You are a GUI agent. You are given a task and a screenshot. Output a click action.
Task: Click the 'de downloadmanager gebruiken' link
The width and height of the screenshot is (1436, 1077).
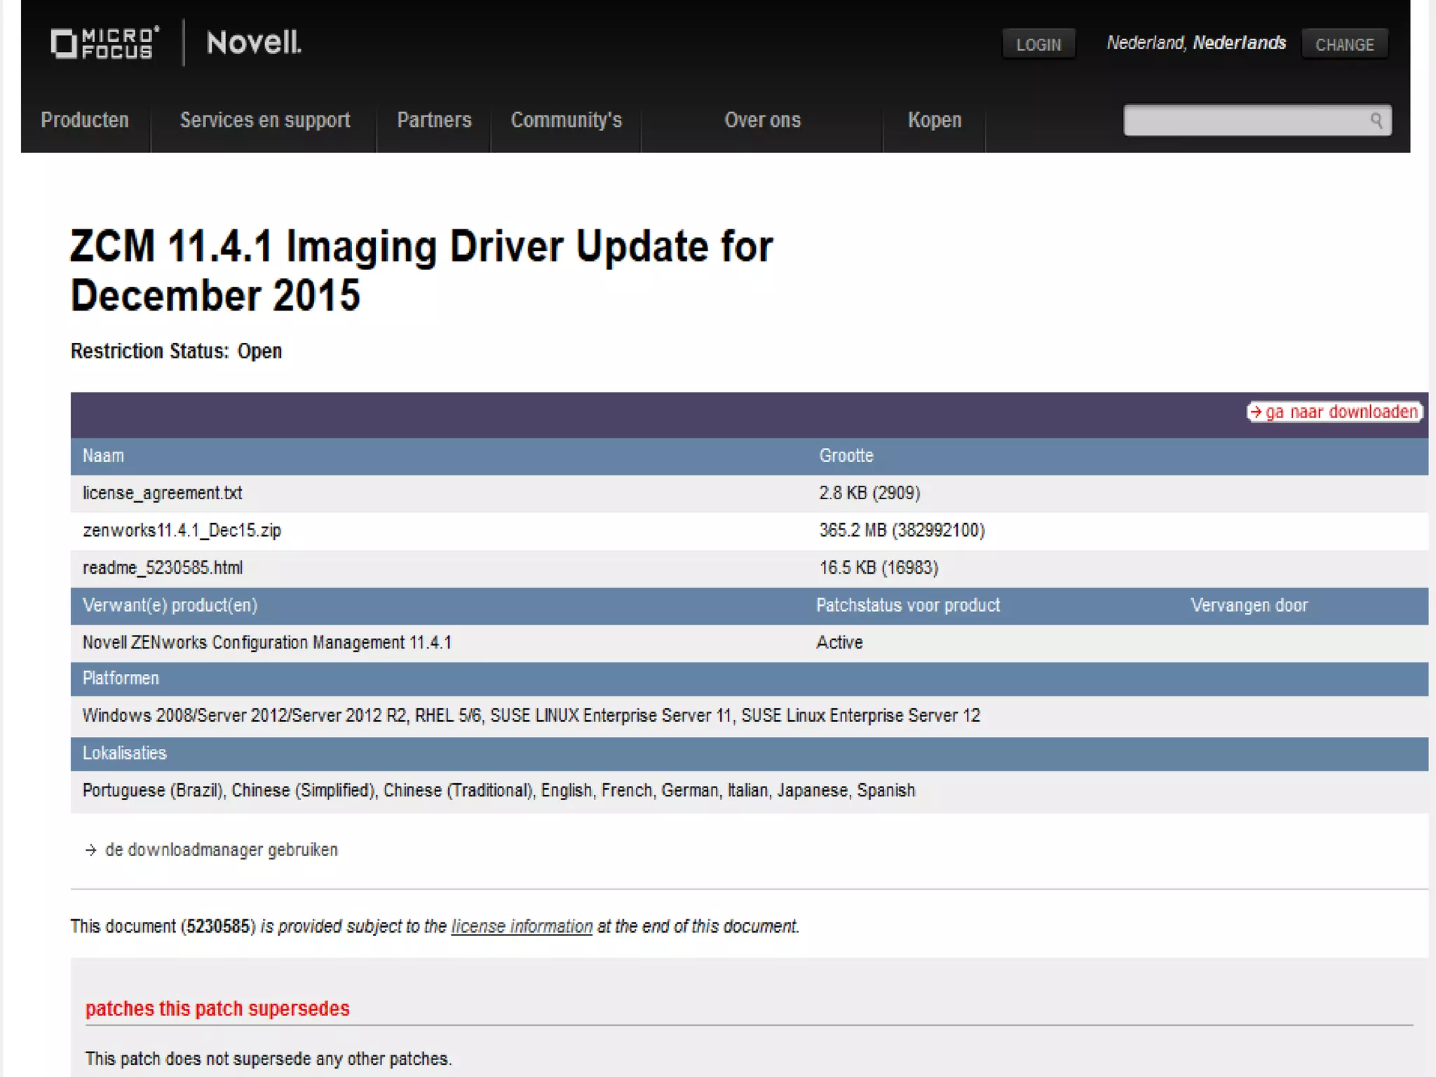(x=221, y=850)
